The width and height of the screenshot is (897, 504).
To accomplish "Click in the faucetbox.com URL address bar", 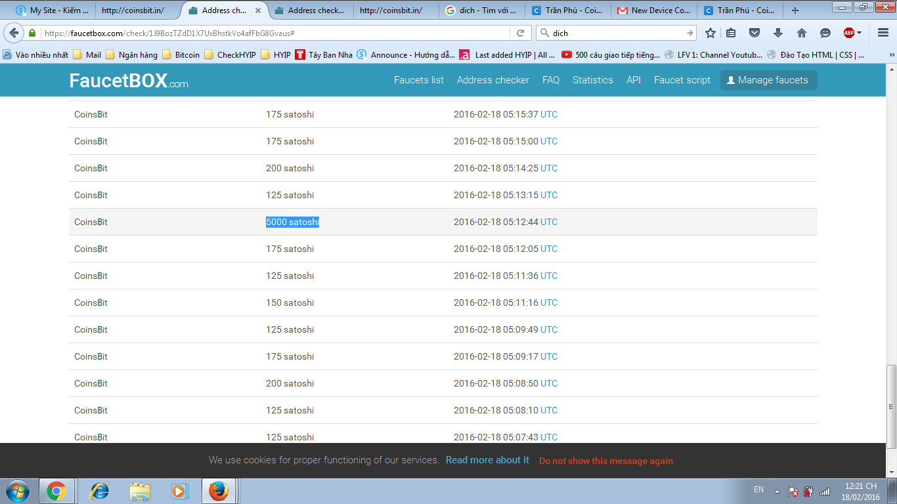I will [x=276, y=33].
